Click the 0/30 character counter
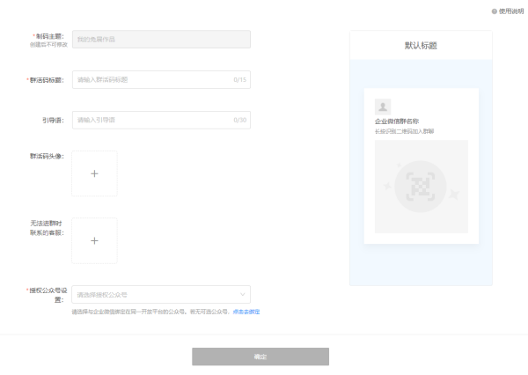Image resolution: width=528 pixels, height=375 pixels. (x=239, y=120)
